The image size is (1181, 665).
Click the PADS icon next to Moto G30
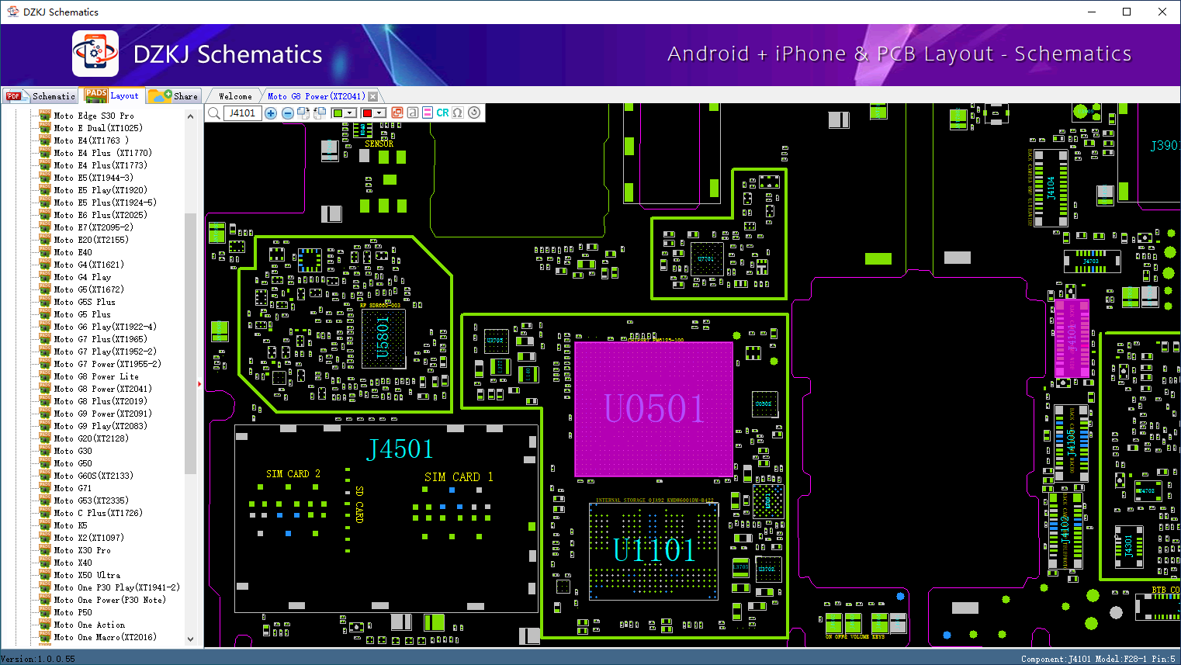coord(45,451)
